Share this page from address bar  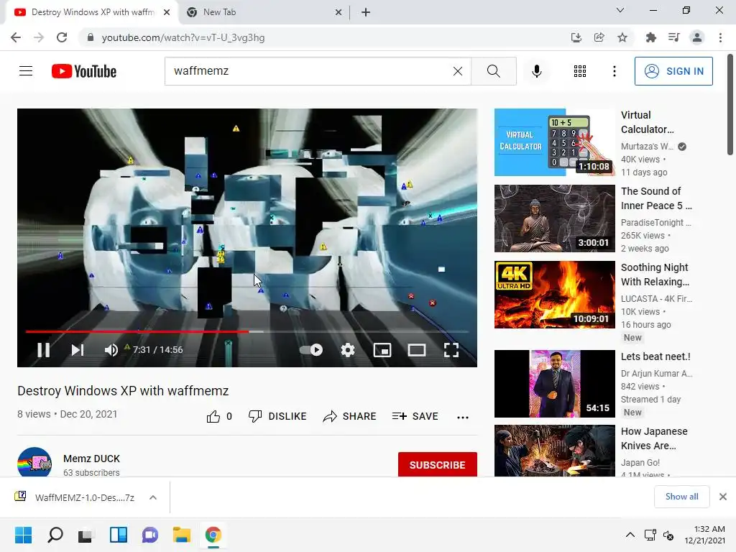click(x=599, y=37)
